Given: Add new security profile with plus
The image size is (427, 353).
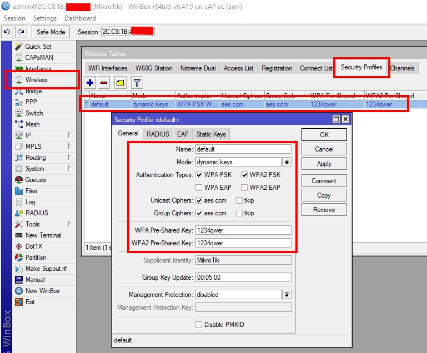Looking at the screenshot, I should point(90,83).
